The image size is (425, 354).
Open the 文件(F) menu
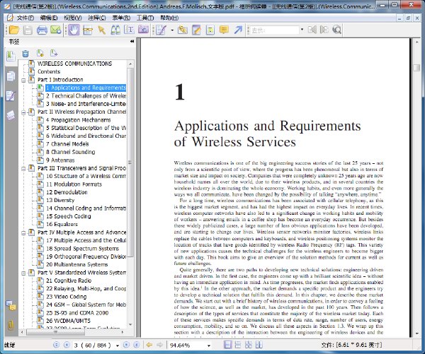(25, 18)
